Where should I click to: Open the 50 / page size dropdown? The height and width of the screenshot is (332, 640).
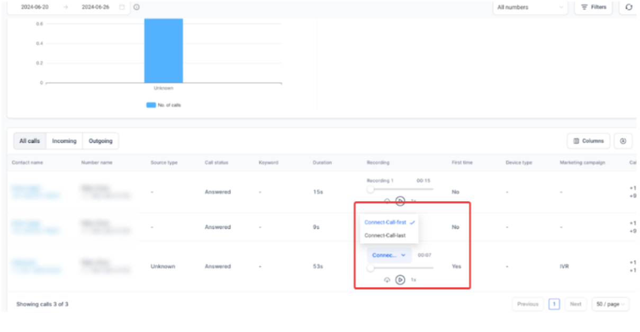pos(610,304)
